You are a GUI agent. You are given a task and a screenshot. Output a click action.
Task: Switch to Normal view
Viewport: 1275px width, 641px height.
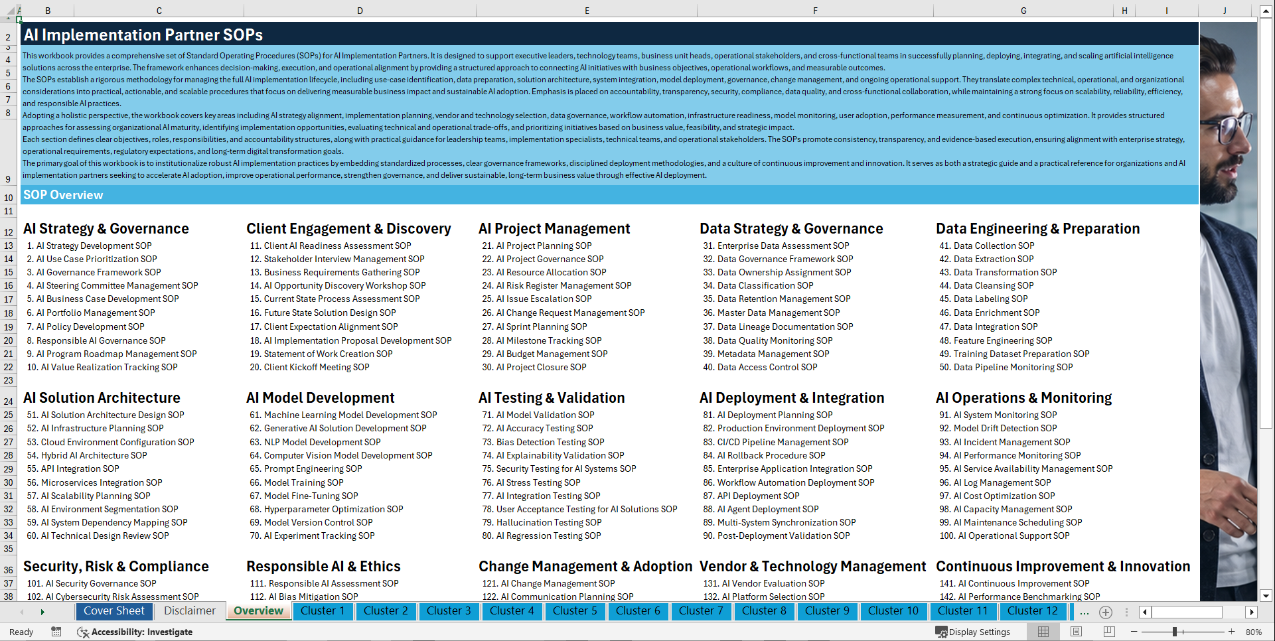pyautogui.click(x=1043, y=632)
